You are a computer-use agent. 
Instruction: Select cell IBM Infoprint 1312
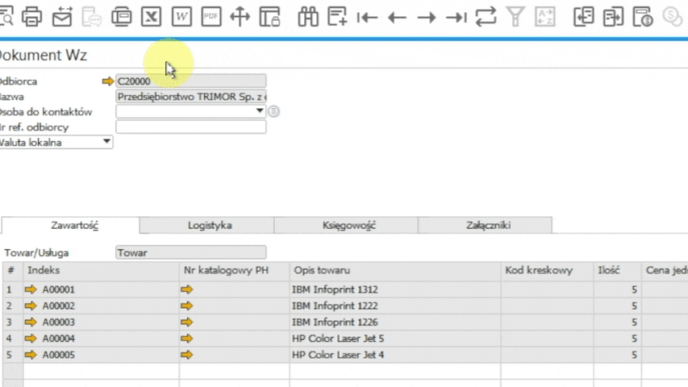395,289
